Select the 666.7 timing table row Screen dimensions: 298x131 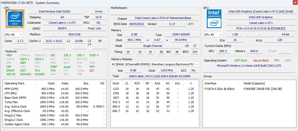coord(155,111)
